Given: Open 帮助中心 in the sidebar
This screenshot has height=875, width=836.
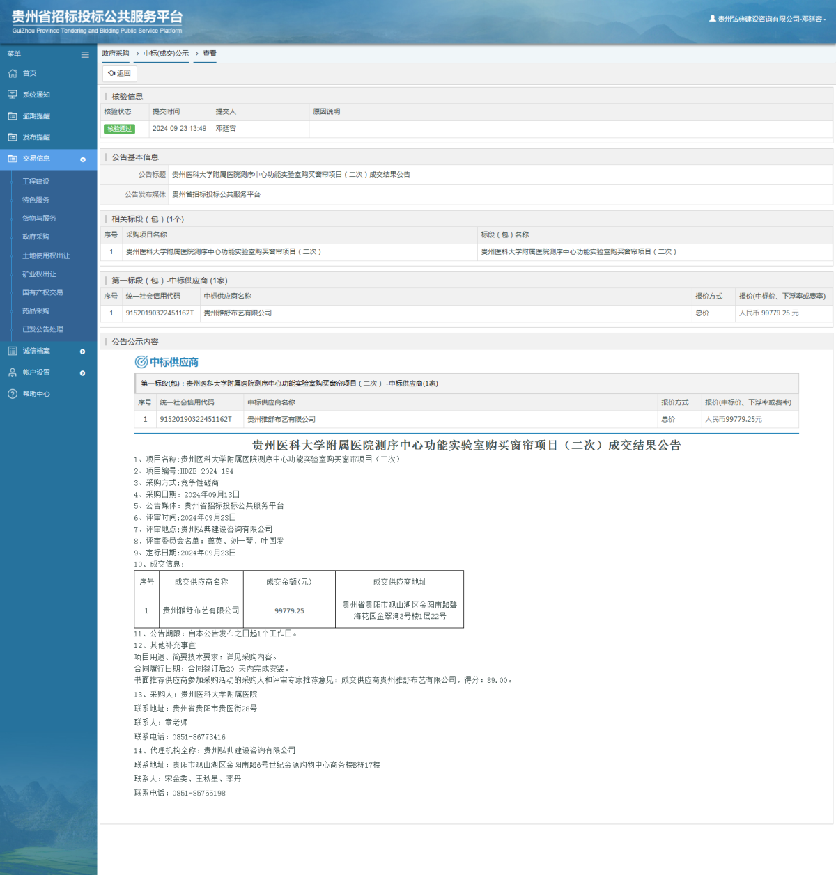Looking at the screenshot, I should click(36, 394).
